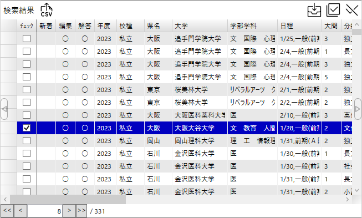
Task: Jump to the last results page (>>)
Action: pos(81,211)
